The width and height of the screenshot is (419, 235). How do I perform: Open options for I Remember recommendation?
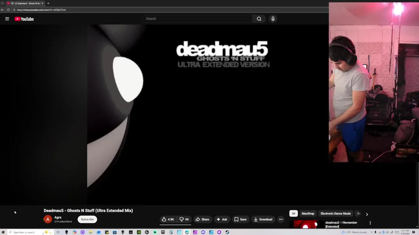(x=370, y=223)
